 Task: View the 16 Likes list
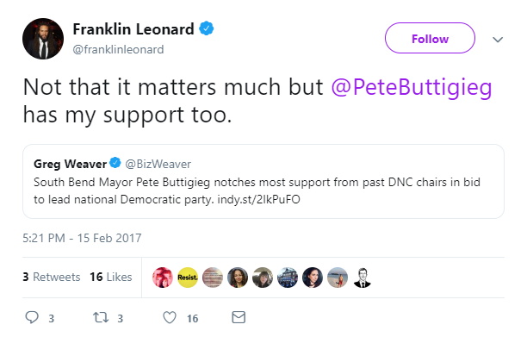tap(111, 277)
